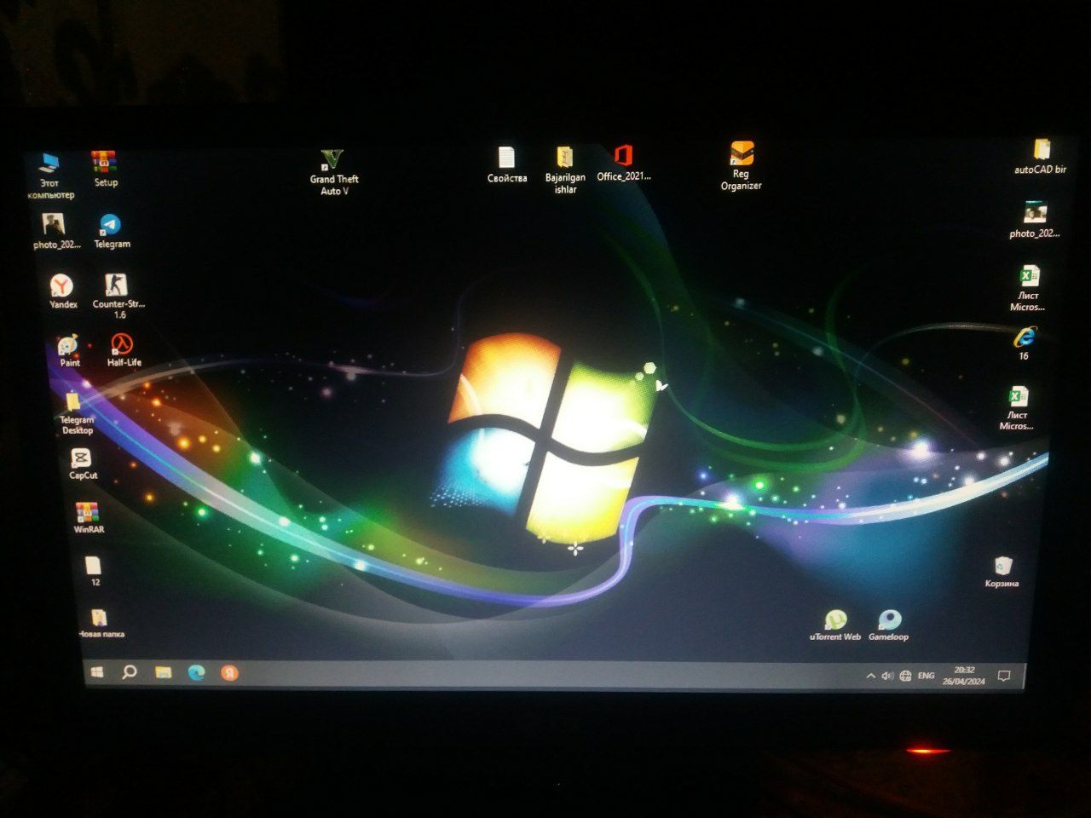Image resolution: width=1091 pixels, height=818 pixels.
Task: Open the Windows Start menu
Action: tap(96, 671)
